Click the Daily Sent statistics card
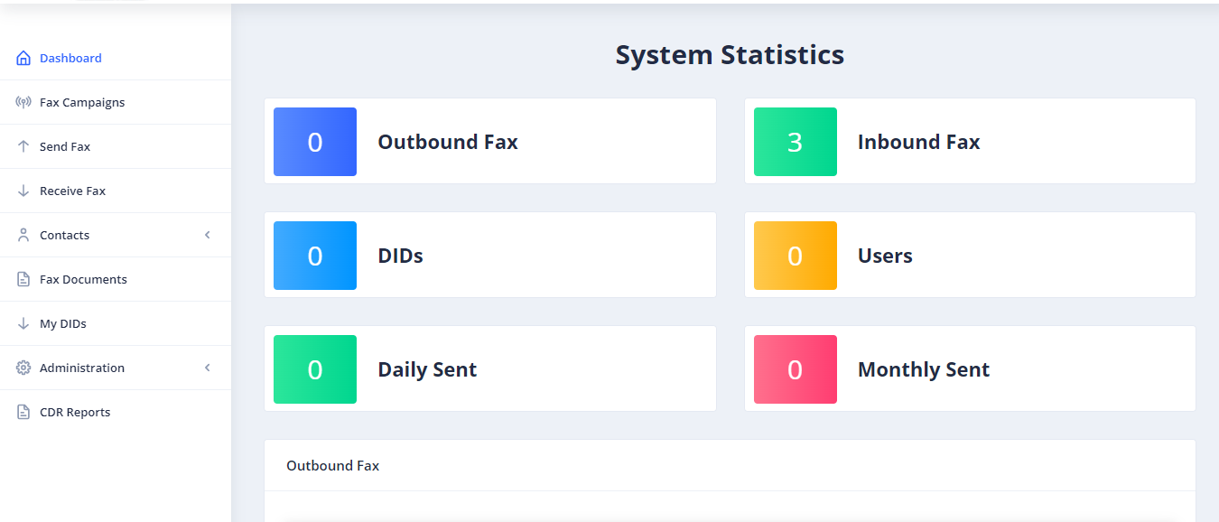Image resolution: width=1219 pixels, height=522 pixels. click(490, 368)
